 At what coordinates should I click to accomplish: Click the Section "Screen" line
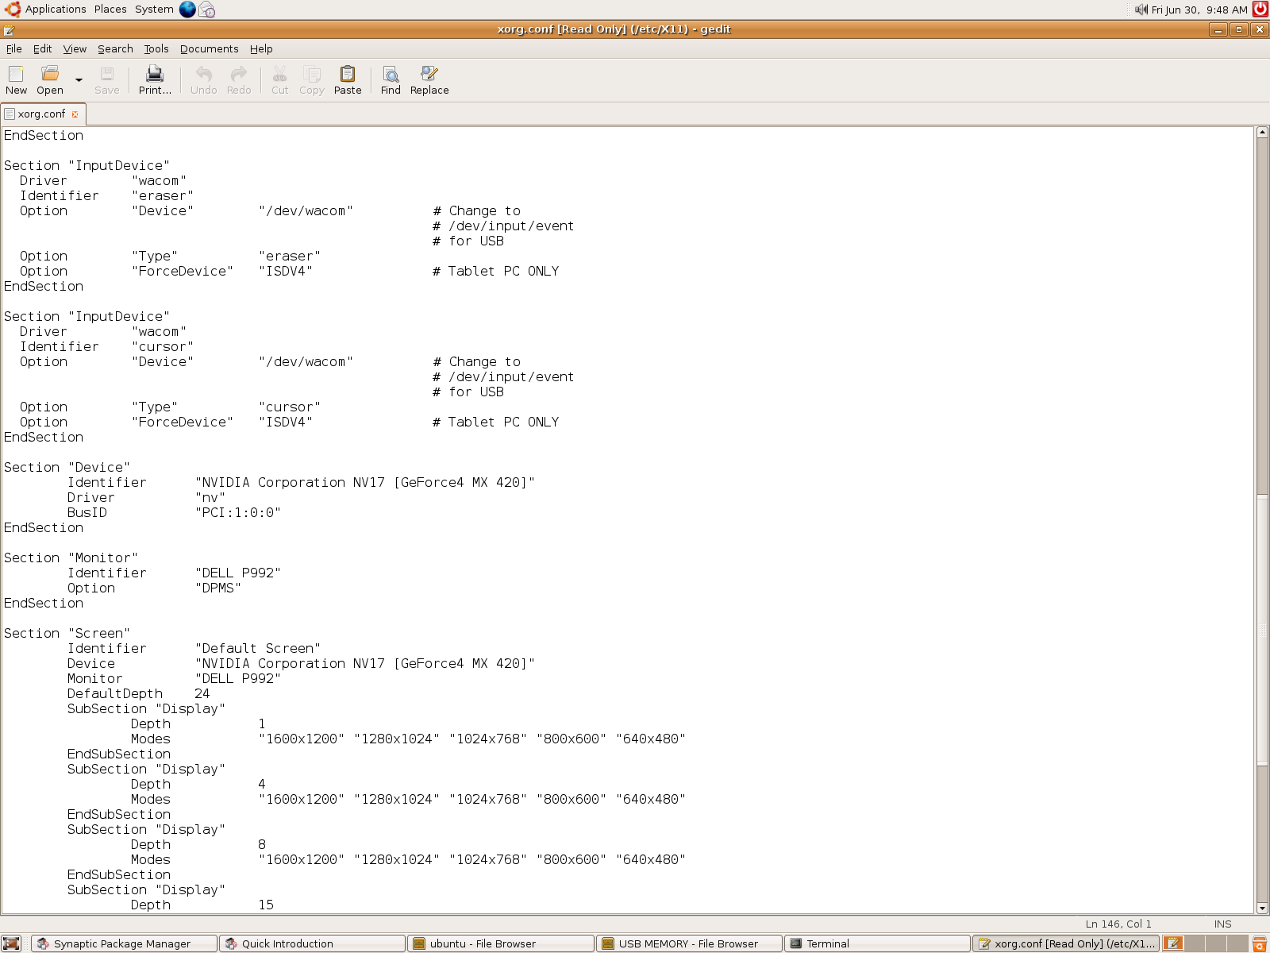pos(67,633)
